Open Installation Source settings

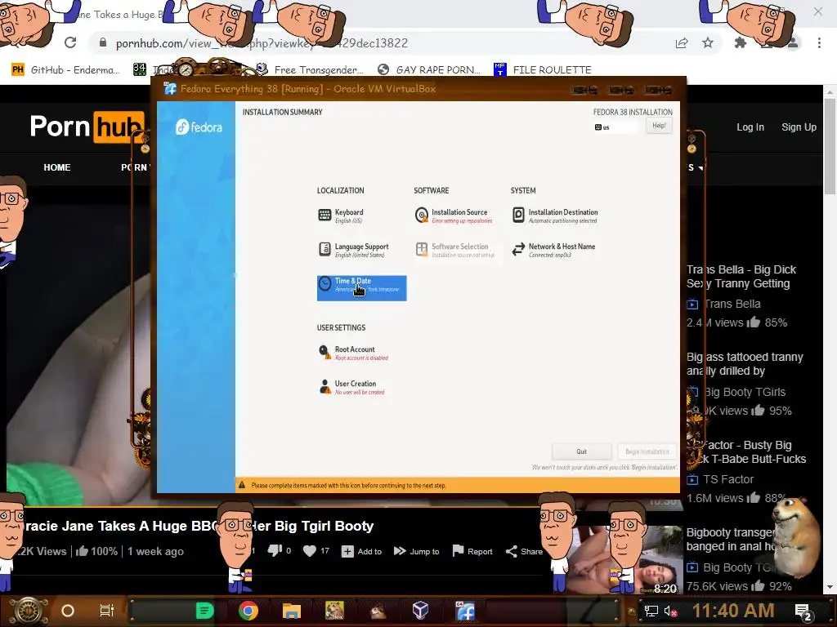(x=454, y=216)
